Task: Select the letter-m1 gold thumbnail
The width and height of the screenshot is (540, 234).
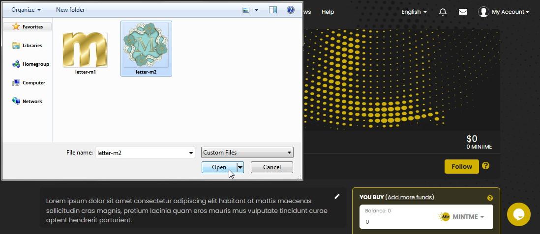Action: 85,50
